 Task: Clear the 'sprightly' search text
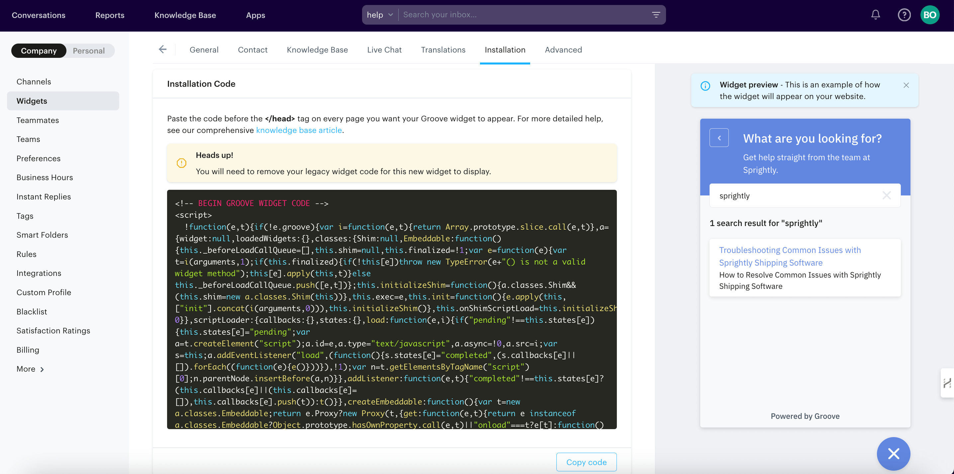tap(887, 195)
